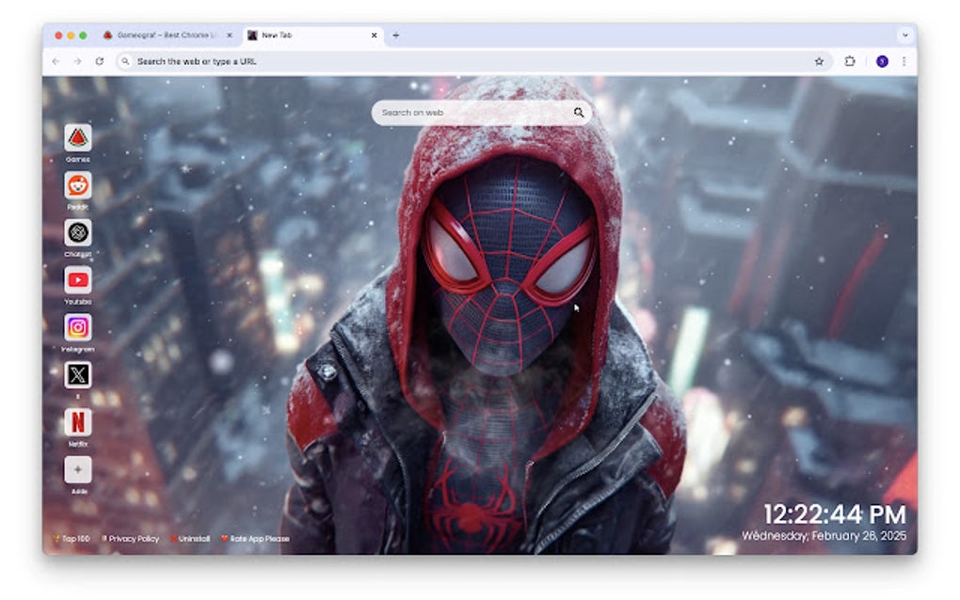Open the browser Extensions puzzle icon
960x600 pixels.
850,60
